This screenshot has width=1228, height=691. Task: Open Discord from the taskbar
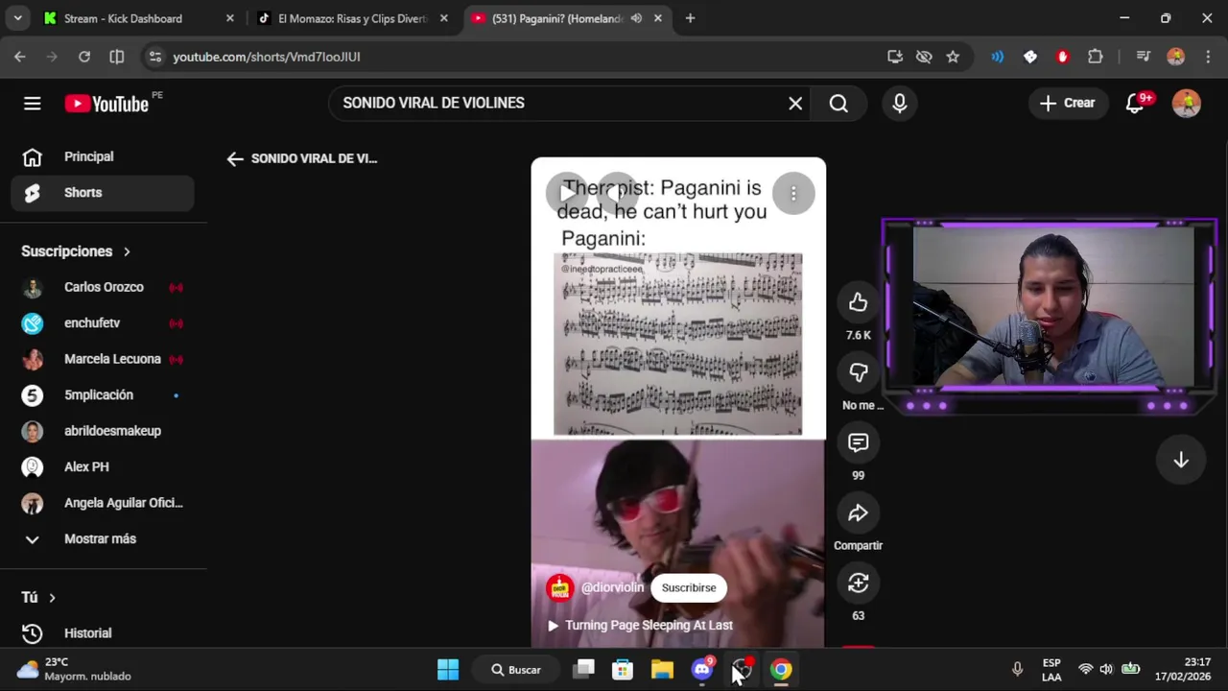point(702,670)
